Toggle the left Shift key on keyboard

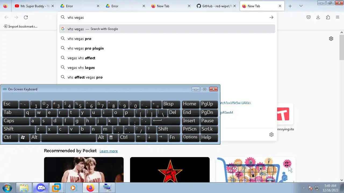click(19, 129)
